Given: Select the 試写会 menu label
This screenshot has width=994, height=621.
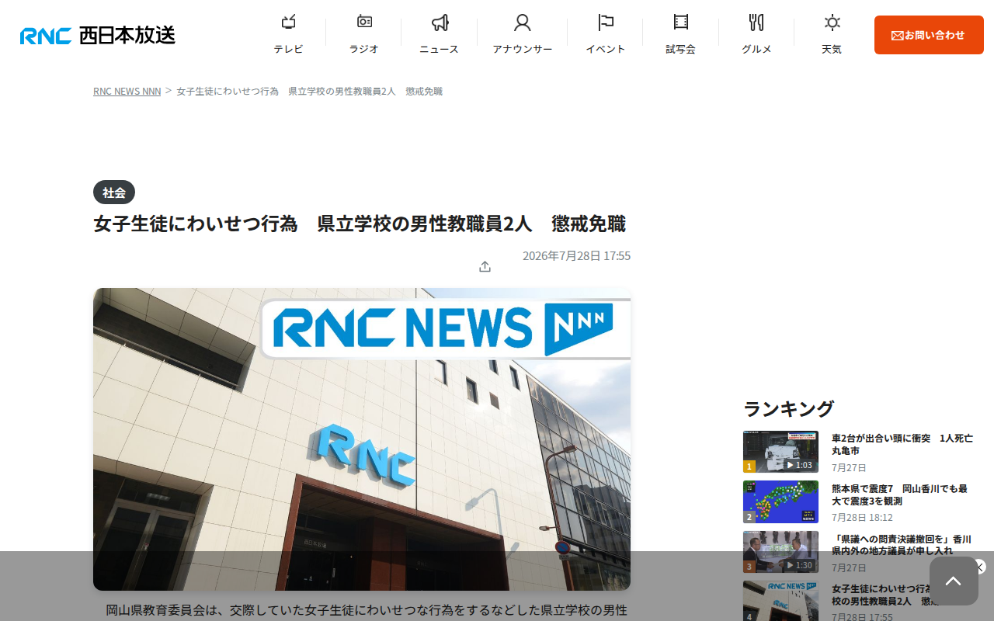Looking at the screenshot, I should 681,49.
